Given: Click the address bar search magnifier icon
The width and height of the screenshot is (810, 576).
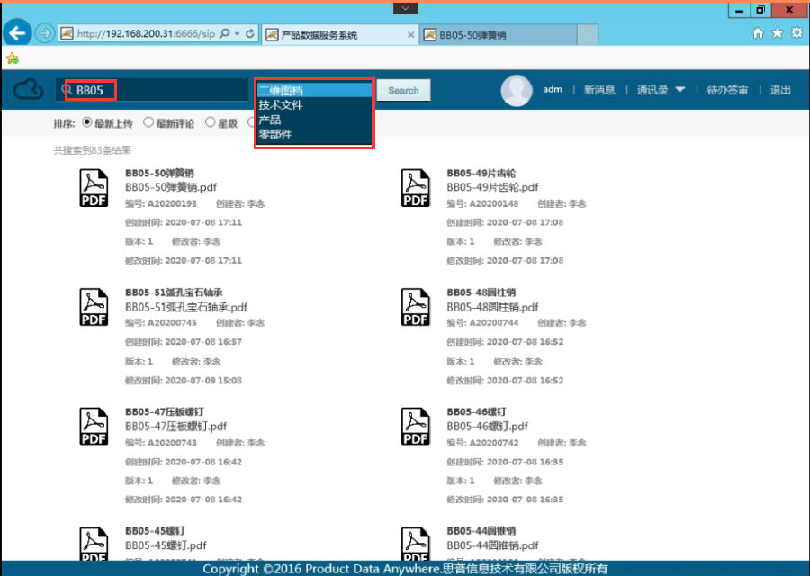Looking at the screenshot, I should click(x=225, y=33).
